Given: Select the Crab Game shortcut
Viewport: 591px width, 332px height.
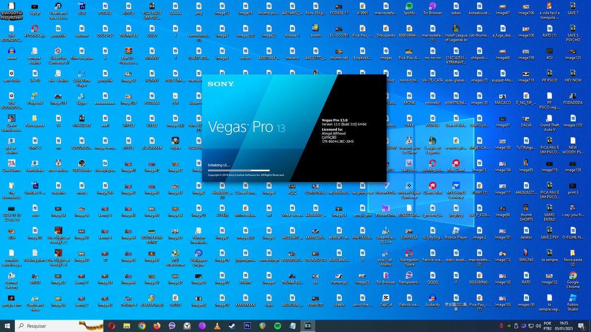Looking at the screenshot, I should click(x=11, y=166).
